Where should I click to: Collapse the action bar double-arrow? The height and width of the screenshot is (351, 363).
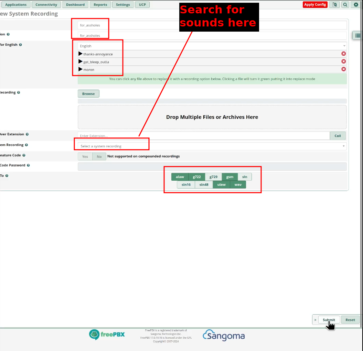point(315,320)
